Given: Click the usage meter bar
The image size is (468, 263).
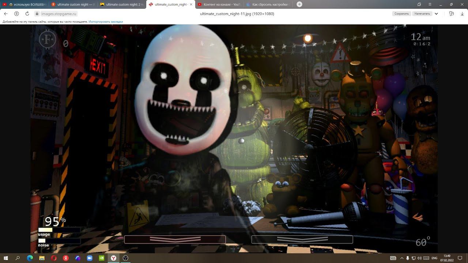Looking at the screenshot, I should pyautogui.click(x=59, y=230).
